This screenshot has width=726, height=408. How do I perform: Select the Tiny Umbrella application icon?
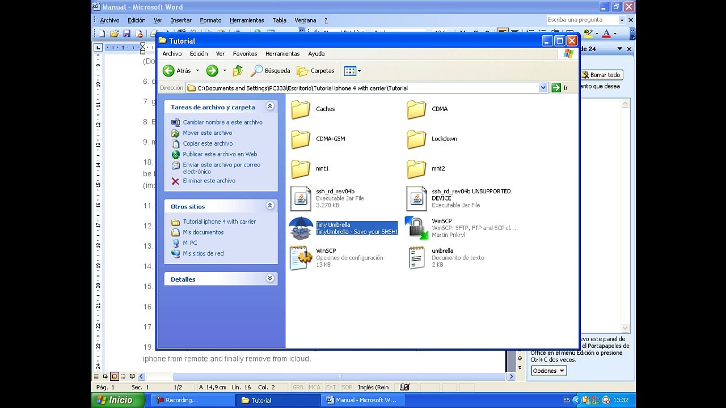(x=301, y=228)
